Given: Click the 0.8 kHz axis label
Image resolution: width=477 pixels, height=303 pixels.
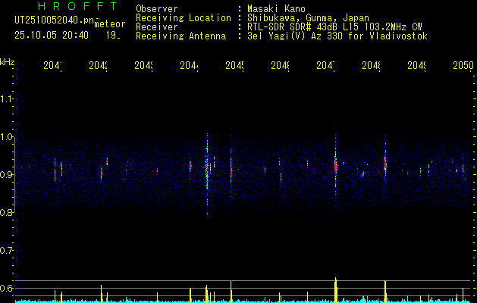Looking at the screenshot, I should tap(6, 212).
